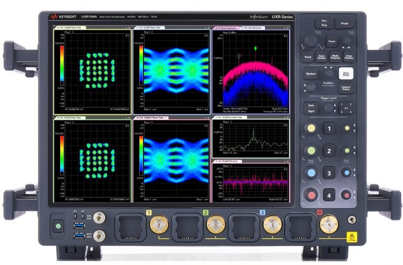Hit the Save Screen key

click(x=321, y=57)
